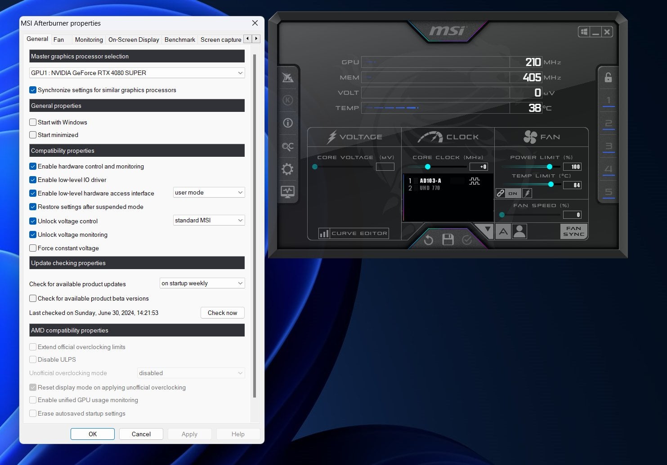Click the OK button
667x465 pixels.
[x=93, y=434]
